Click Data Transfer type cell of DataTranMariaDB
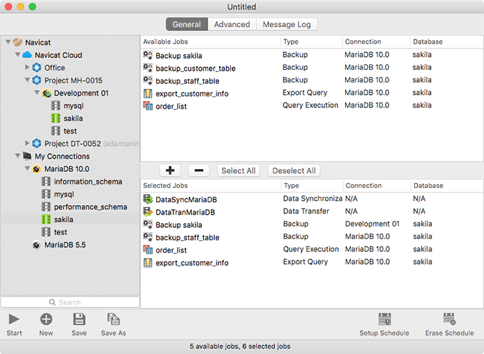This screenshot has height=354, width=484. [x=306, y=211]
